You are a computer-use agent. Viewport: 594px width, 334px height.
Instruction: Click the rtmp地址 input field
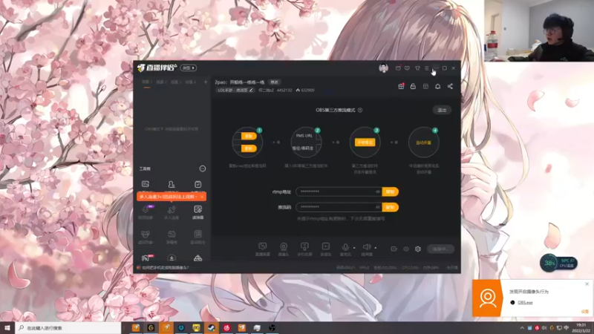[x=339, y=191]
